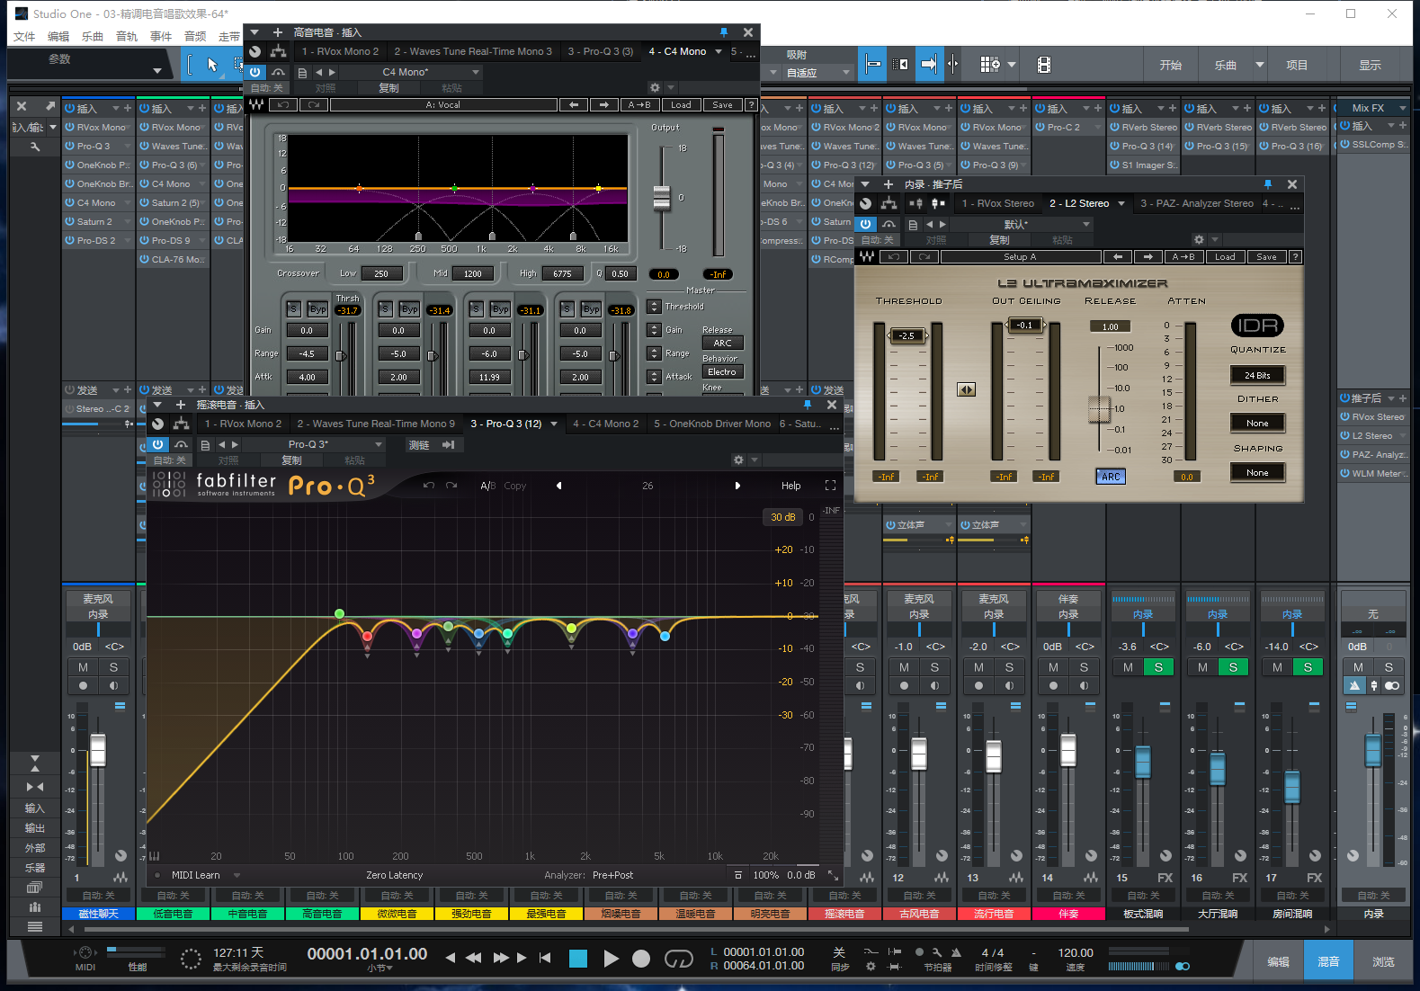Open Quantize 24 Bits dropdown in L2
The width and height of the screenshot is (1420, 991).
coord(1257,375)
